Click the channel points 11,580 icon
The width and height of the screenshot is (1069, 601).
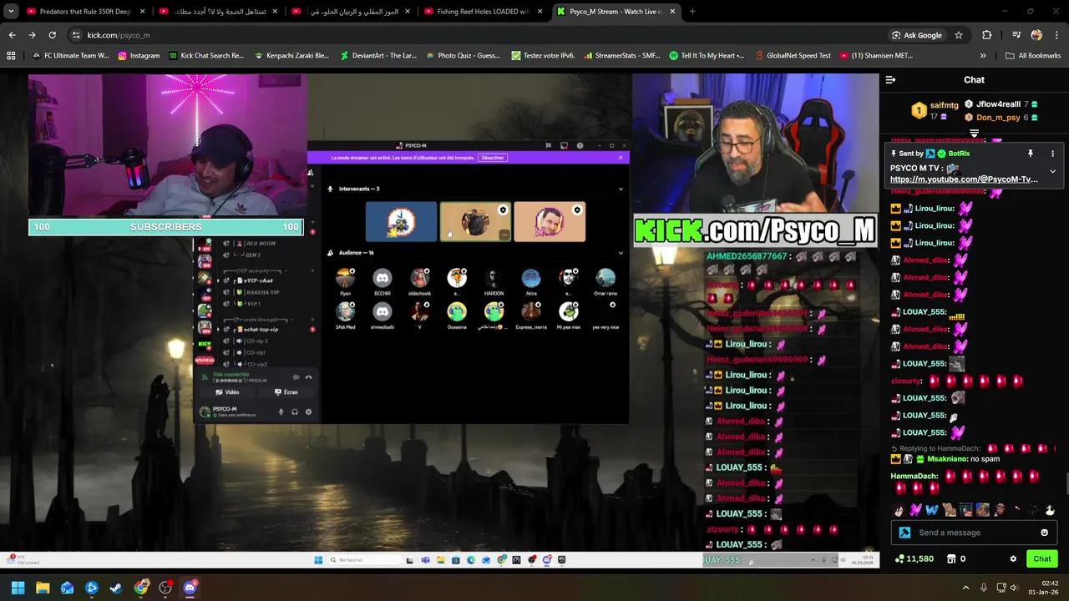899,559
